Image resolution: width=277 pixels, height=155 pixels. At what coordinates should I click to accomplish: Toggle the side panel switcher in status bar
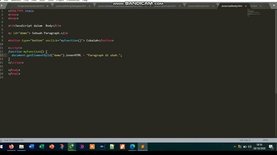1,140
